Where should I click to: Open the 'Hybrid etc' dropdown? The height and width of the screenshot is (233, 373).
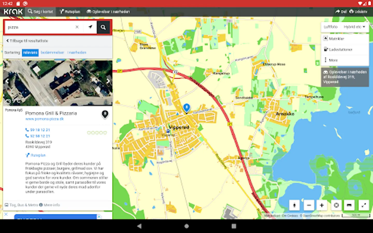[355, 27]
